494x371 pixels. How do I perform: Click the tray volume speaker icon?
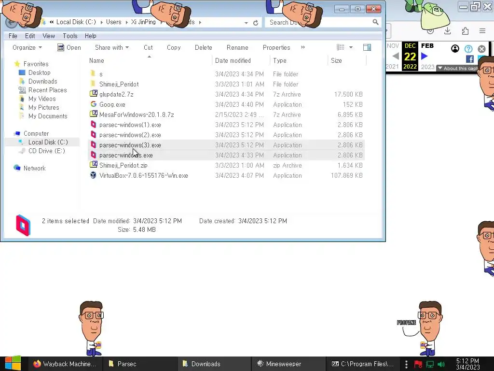coord(441,364)
